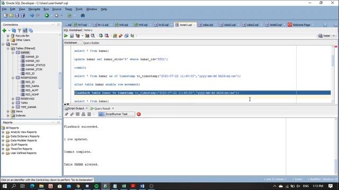The image size is (339, 190).
Task: Expand OLAP Reports folder
Action: pos(3,145)
